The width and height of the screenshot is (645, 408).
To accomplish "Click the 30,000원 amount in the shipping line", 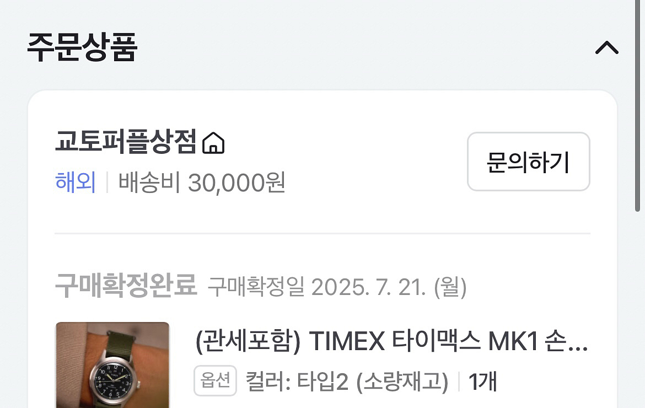I will coord(237,182).
